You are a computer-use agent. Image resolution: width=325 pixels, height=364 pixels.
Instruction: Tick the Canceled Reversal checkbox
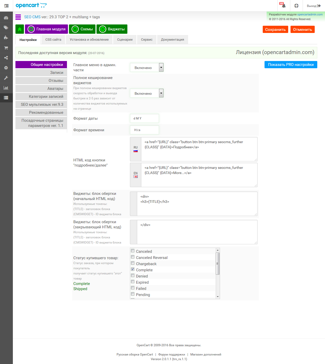pyautogui.click(x=133, y=257)
